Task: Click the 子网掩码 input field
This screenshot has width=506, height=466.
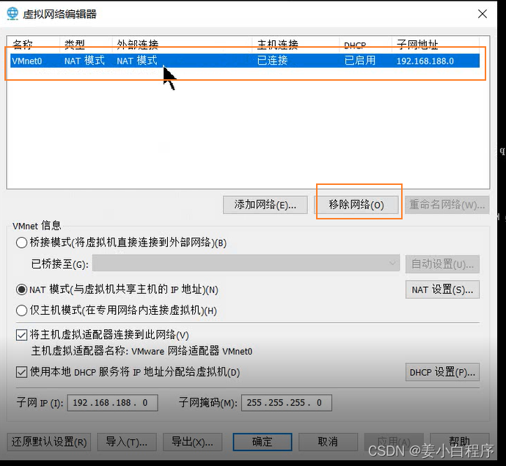Action: [287, 403]
